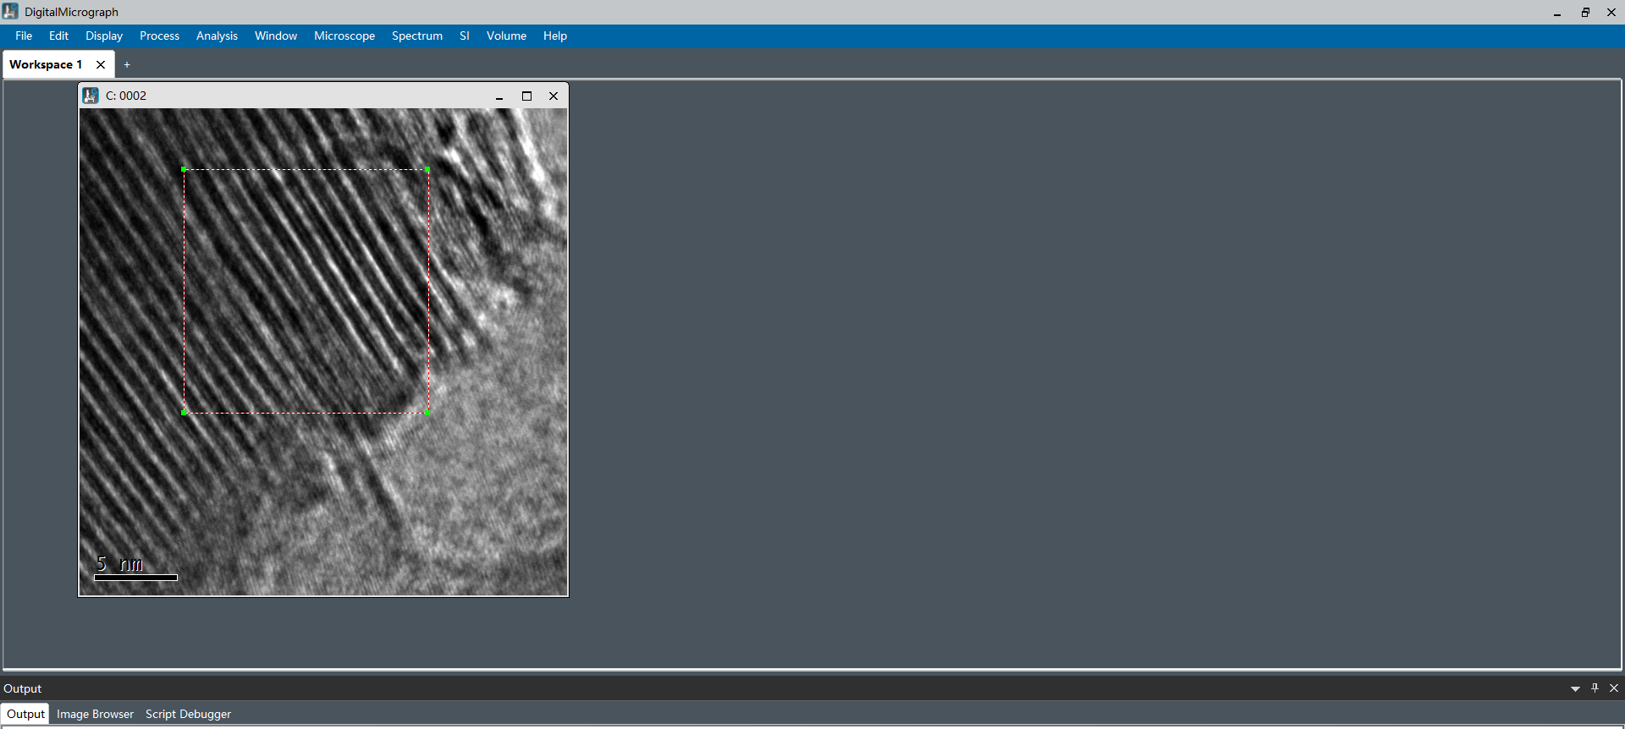Open the Microscope menu
This screenshot has width=1625, height=729.
[344, 36]
